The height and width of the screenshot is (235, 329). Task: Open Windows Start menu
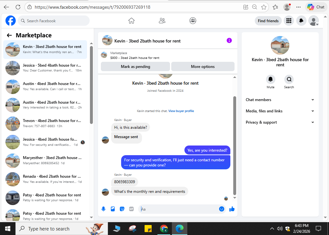click(x=8, y=229)
